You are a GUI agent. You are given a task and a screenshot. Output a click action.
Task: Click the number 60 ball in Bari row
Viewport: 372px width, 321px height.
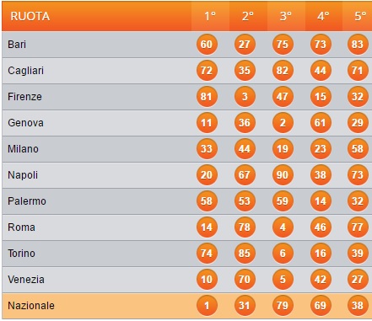coord(207,45)
